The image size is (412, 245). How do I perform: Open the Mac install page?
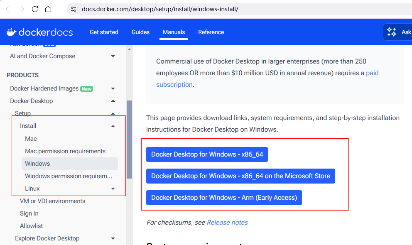[31, 139]
